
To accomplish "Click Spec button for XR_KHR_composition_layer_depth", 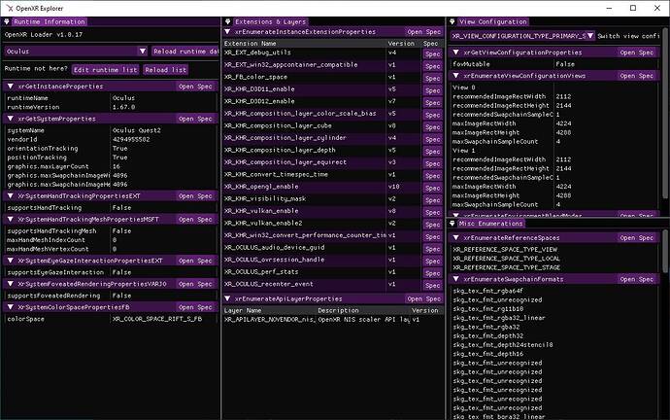I will 433,152.
